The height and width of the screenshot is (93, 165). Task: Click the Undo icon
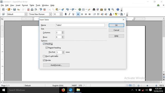pyautogui.click(x=68, y=10)
